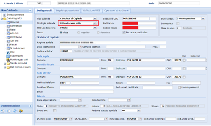Click the Scadenzario calendar icon
Viewport: 211px width, 126px height.
pos(8,56)
